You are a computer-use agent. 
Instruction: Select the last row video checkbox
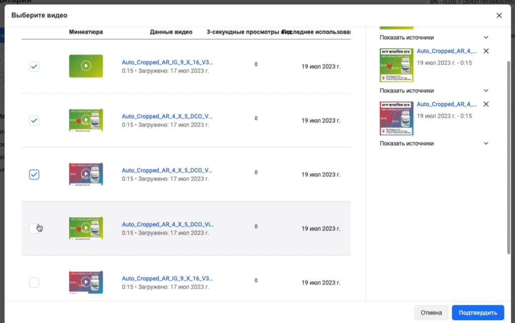point(34,283)
